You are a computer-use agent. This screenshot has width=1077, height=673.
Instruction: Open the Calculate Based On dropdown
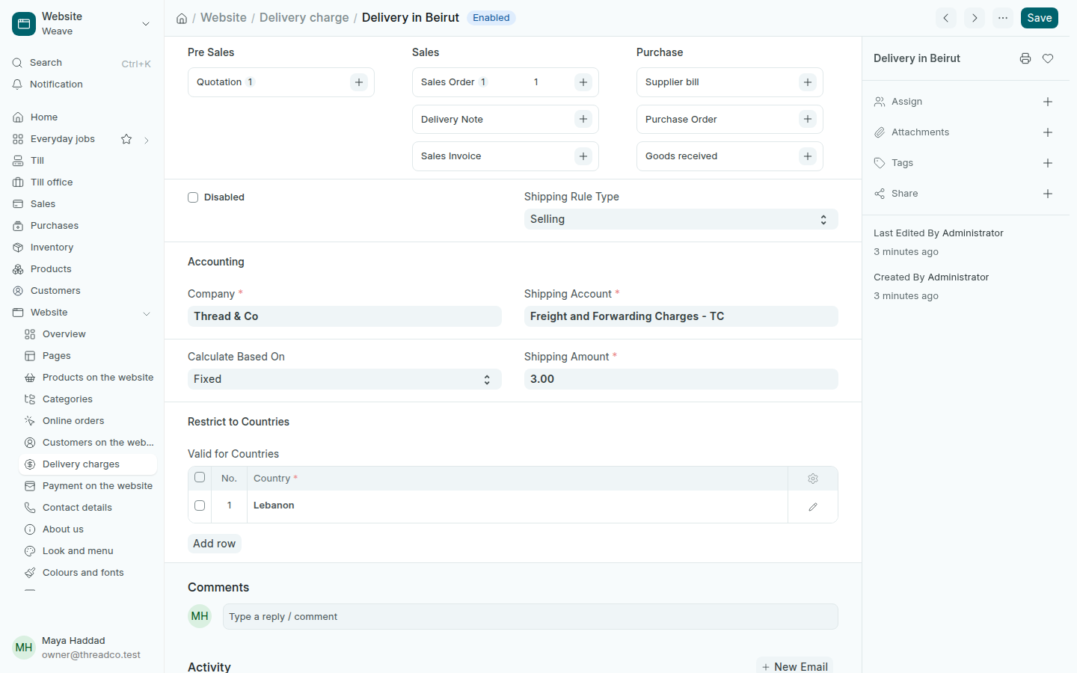click(x=344, y=379)
